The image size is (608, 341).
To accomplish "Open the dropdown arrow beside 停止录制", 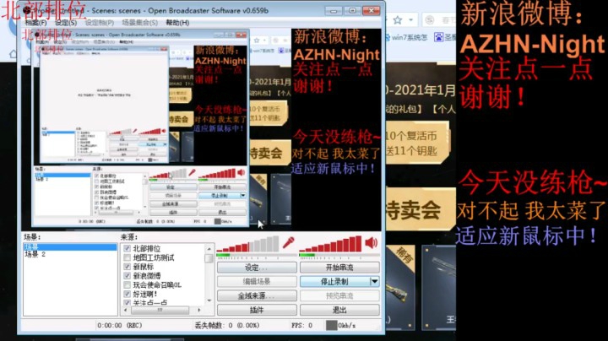I will point(375,282).
